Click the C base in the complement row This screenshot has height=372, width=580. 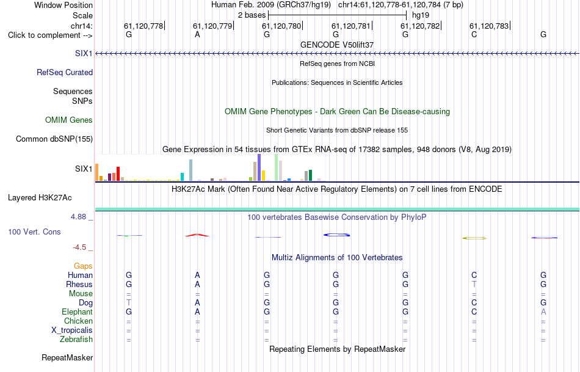[474, 34]
